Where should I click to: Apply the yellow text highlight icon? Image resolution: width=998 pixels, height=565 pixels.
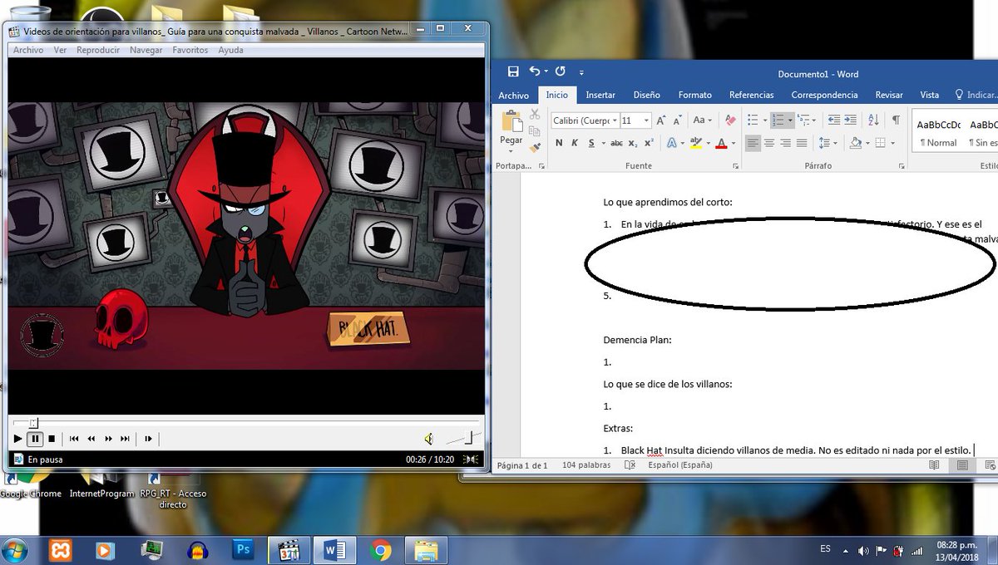click(x=696, y=143)
